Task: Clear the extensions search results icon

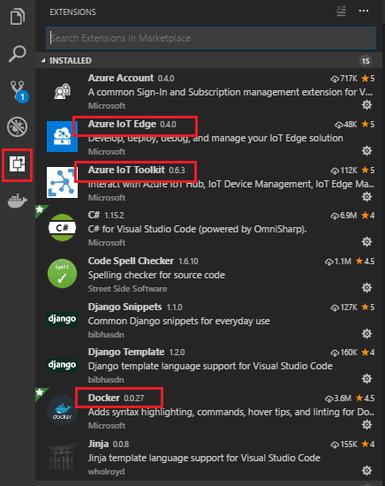Action: (341, 11)
